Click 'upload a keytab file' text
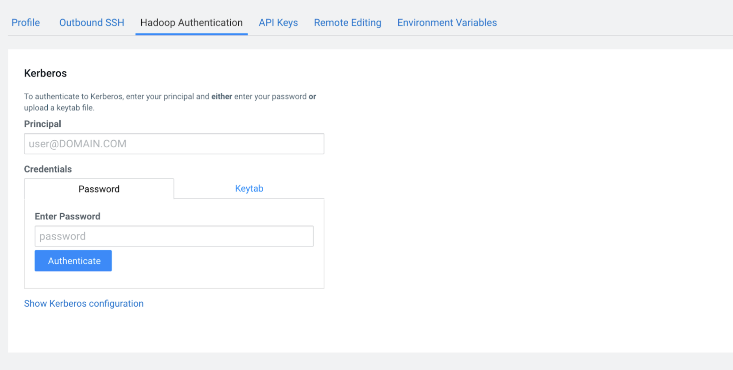The image size is (733, 370). [x=59, y=108]
